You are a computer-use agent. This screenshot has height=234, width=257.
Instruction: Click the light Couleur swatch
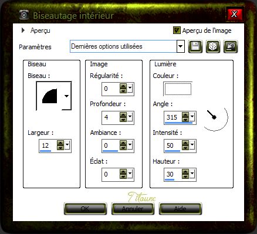click(x=178, y=89)
